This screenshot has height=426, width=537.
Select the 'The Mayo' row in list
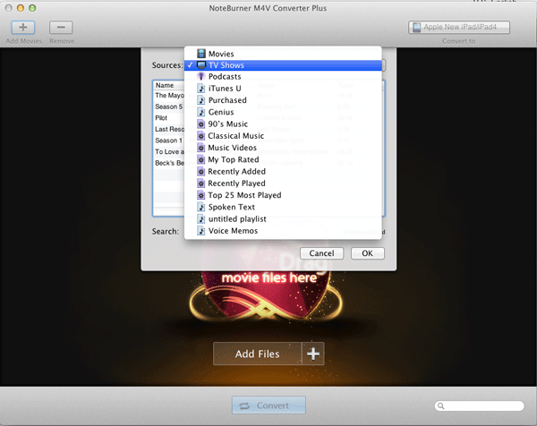coord(169,95)
